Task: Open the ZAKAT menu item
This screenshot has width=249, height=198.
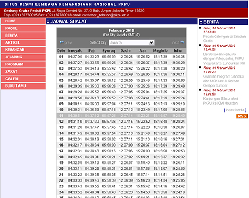Action: pyautogui.click(x=23, y=72)
